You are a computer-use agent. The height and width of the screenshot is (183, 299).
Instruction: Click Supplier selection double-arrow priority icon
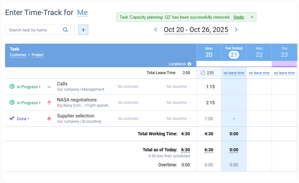pos(49,119)
